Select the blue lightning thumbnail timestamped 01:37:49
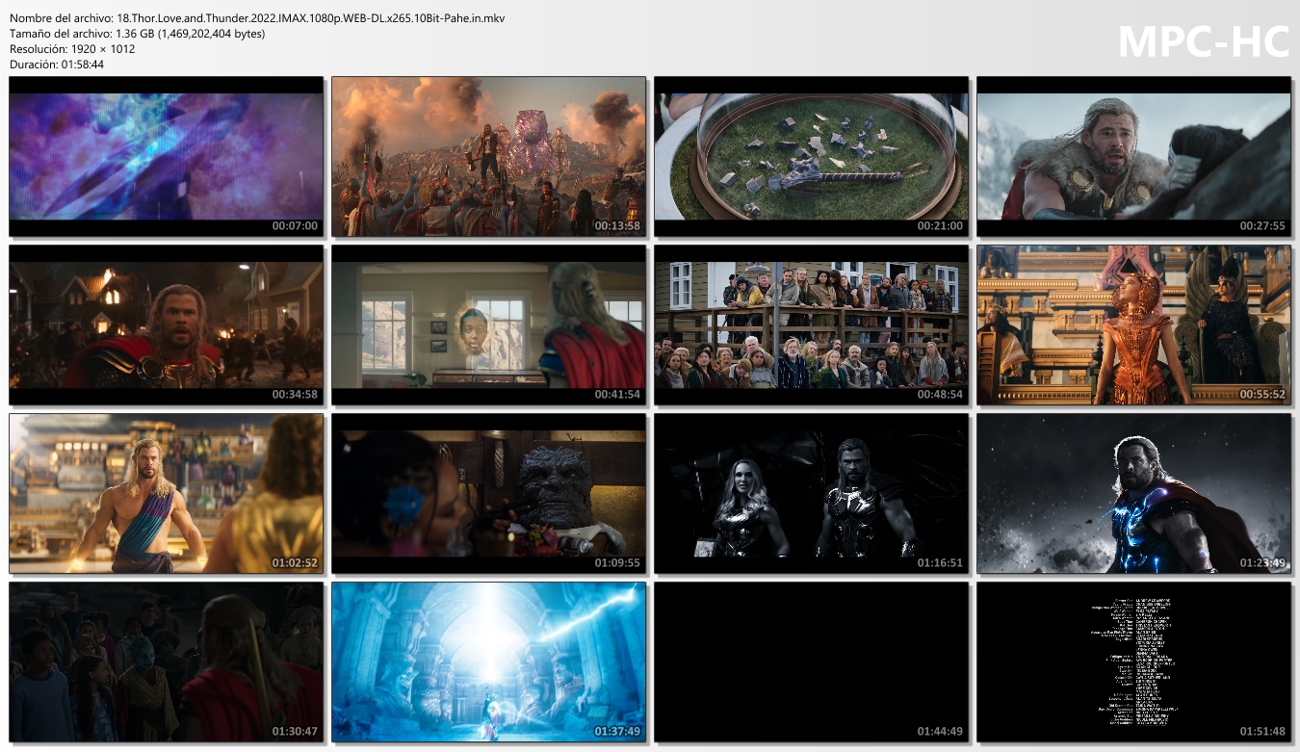The height and width of the screenshot is (752, 1300). coord(488,662)
